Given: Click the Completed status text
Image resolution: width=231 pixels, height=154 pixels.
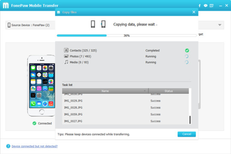Looking at the screenshot, I should click(x=152, y=50).
